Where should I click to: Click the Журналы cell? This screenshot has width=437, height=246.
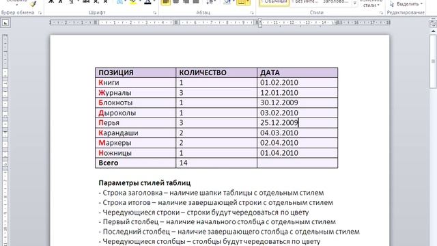[135, 93]
